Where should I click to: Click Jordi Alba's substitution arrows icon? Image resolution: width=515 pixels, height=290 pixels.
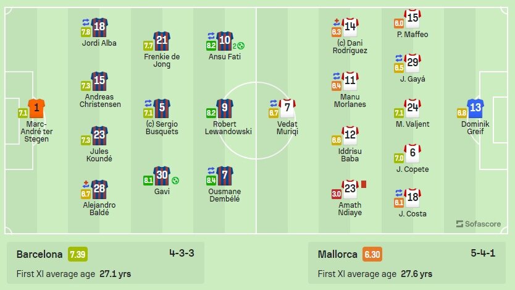86,22
